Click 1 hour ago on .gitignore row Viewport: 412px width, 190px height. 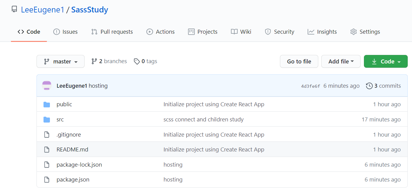[387, 134]
